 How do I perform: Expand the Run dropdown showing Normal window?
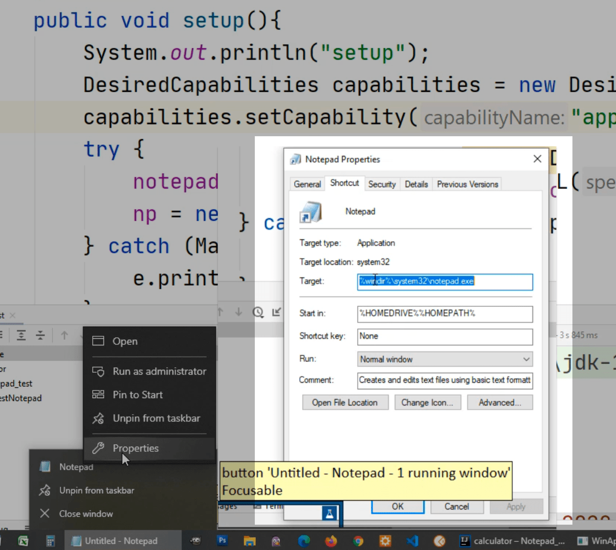click(x=445, y=359)
